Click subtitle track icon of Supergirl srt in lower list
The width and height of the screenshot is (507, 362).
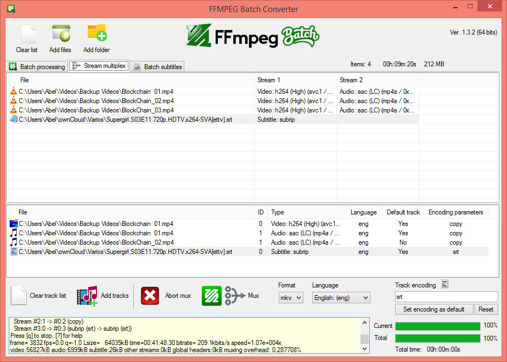click(14, 251)
